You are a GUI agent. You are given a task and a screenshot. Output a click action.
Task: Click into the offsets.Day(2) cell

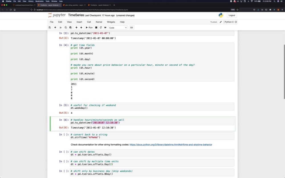pos(152,163)
